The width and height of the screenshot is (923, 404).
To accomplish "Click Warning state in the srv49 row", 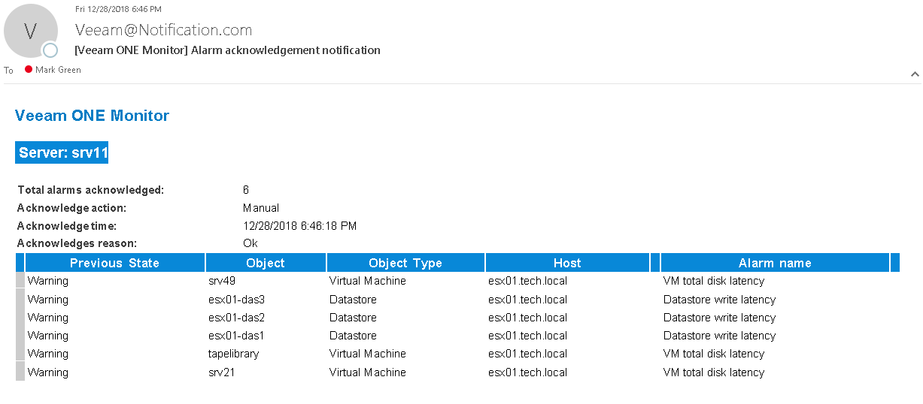I will tap(48, 281).
